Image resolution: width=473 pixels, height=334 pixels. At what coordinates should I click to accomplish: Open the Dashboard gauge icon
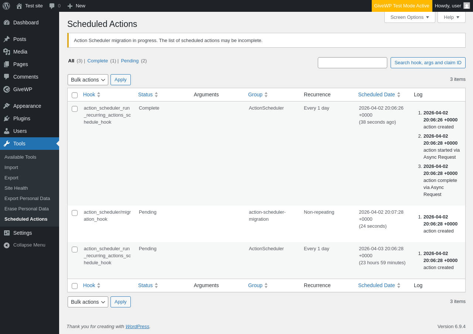[7, 23]
